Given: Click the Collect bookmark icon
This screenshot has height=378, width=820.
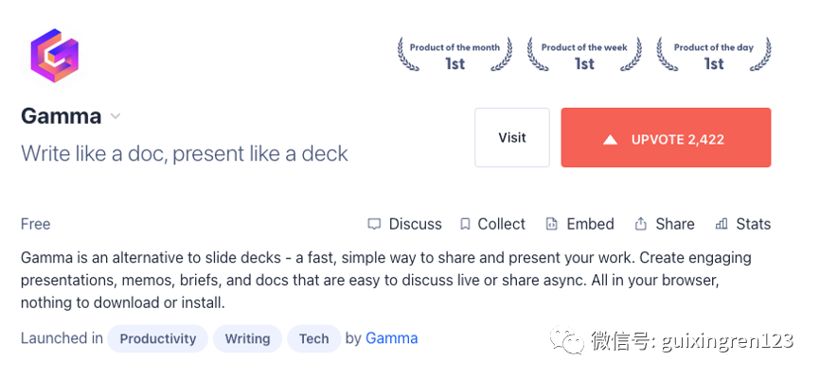Looking at the screenshot, I should click(x=465, y=224).
